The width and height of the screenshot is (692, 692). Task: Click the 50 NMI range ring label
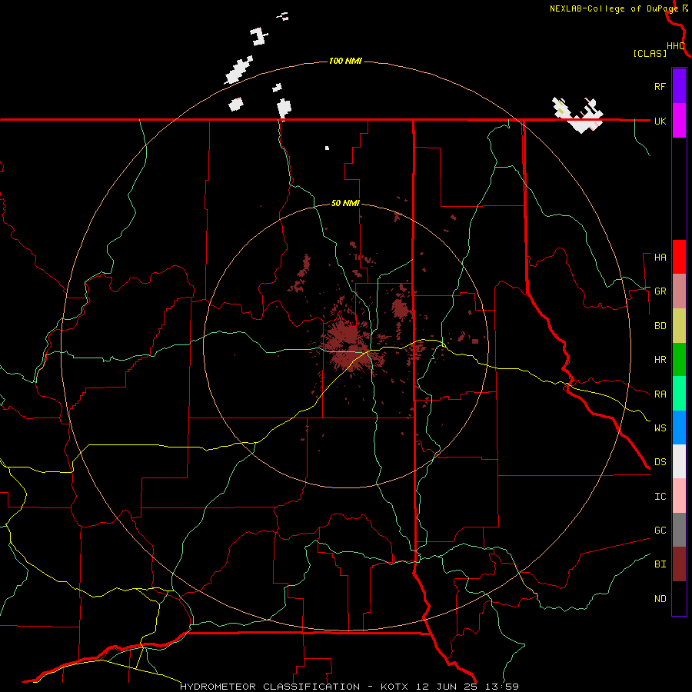point(345,204)
